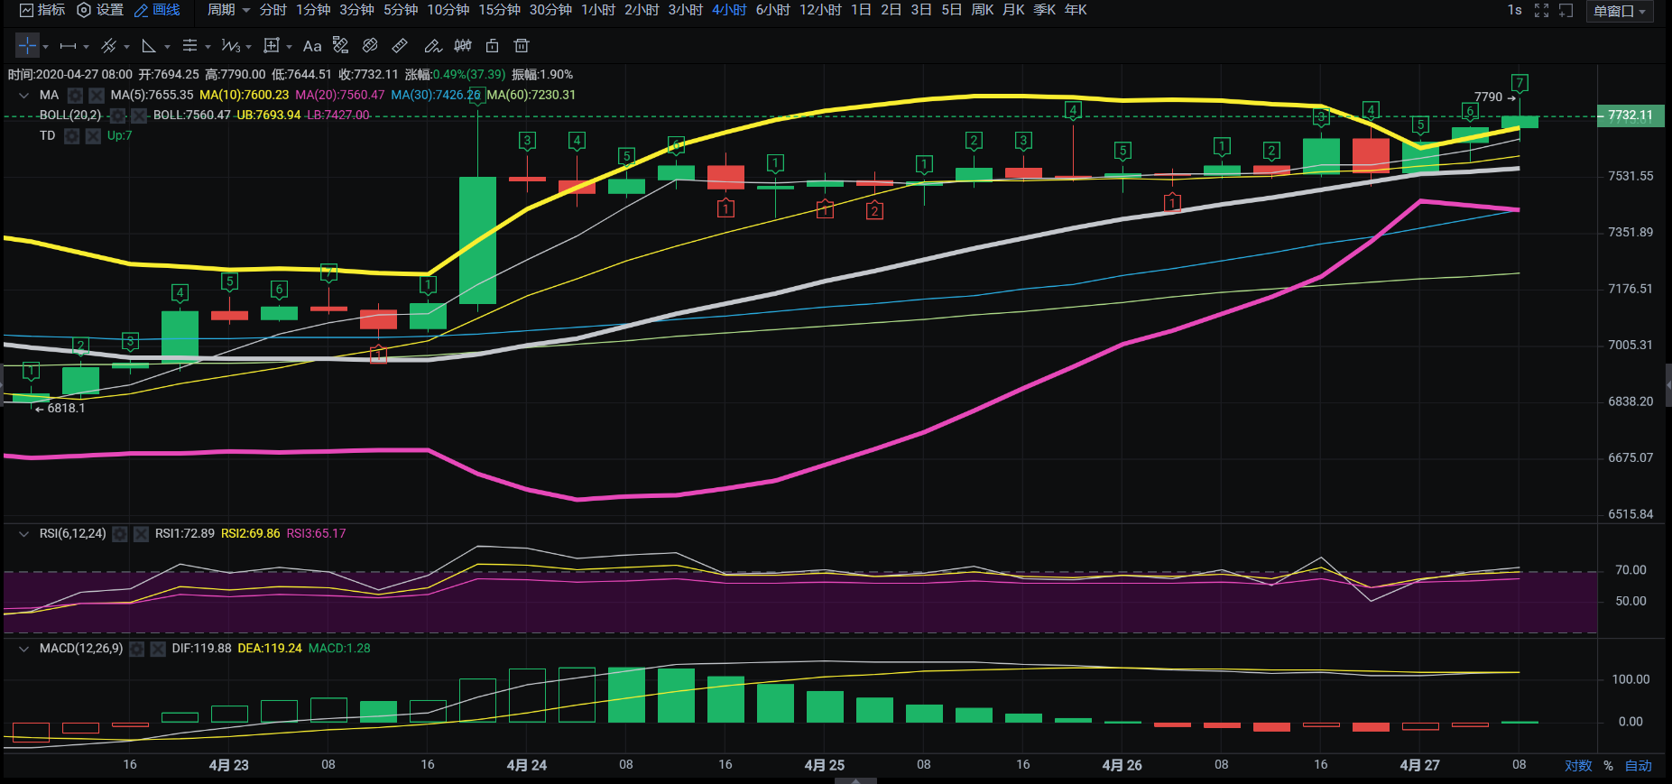This screenshot has width=1672, height=784.
Task: Select the wave count drawing tool
Action: point(230,46)
